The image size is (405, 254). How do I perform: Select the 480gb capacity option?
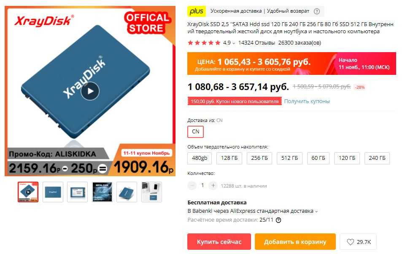pyautogui.click(x=200, y=158)
